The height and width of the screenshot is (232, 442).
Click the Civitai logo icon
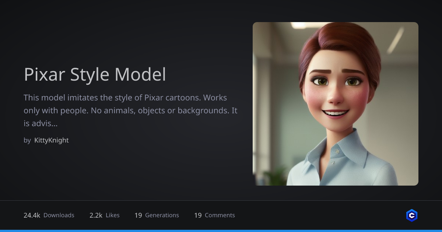pyautogui.click(x=411, y=215)
